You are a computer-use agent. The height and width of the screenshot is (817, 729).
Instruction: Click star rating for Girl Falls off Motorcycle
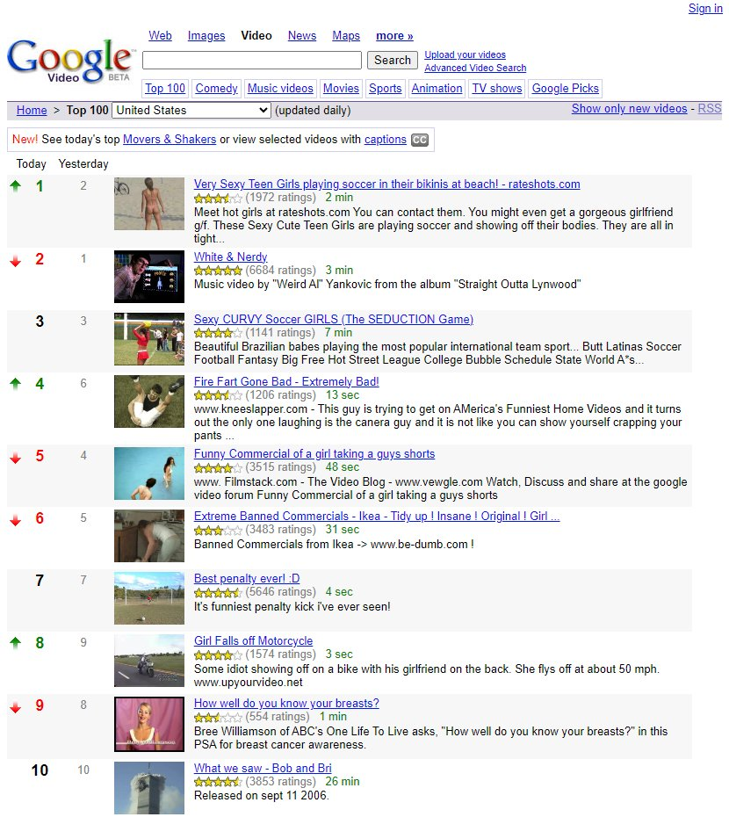pos(218,655)
